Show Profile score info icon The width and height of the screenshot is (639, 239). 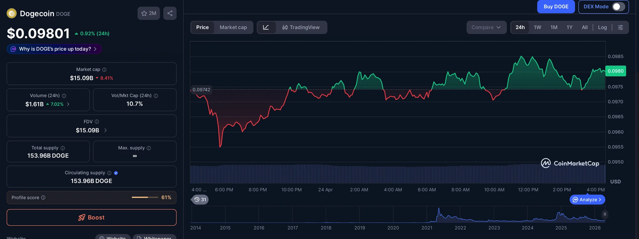pos(43,197)
